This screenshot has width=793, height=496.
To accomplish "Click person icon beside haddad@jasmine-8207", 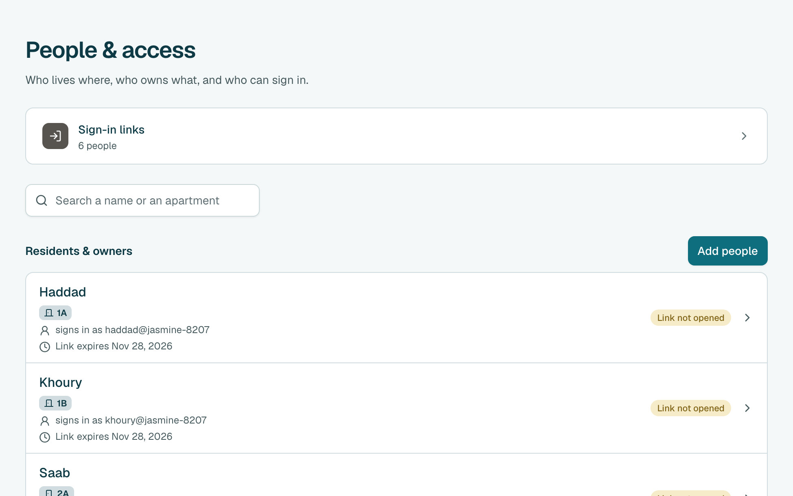I will (45, 330).
